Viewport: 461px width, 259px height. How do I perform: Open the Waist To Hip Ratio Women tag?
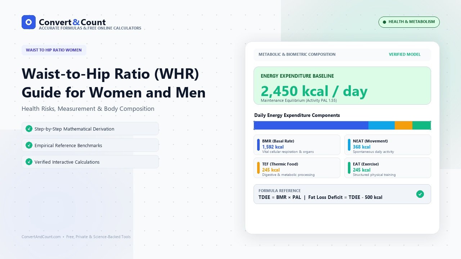[54, 50]
